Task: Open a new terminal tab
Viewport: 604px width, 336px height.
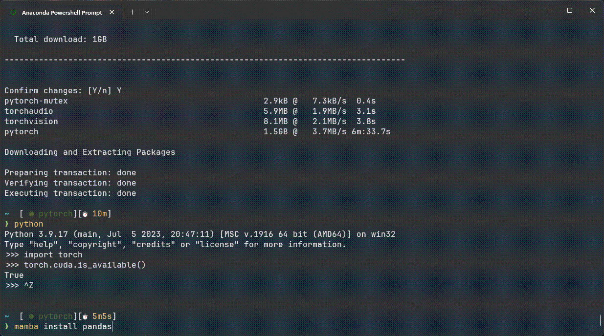Action: pos(132,13)
